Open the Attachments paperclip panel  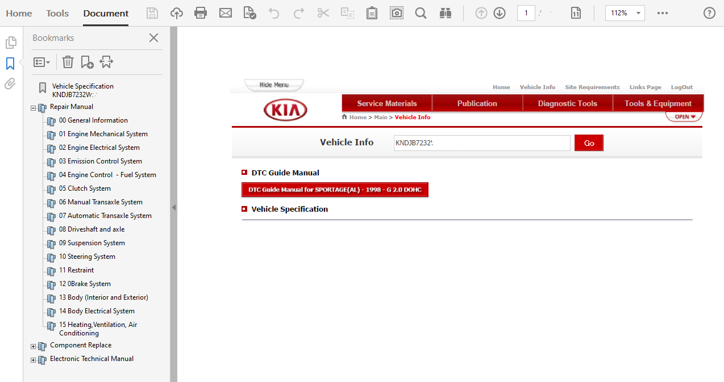(10, 83)
